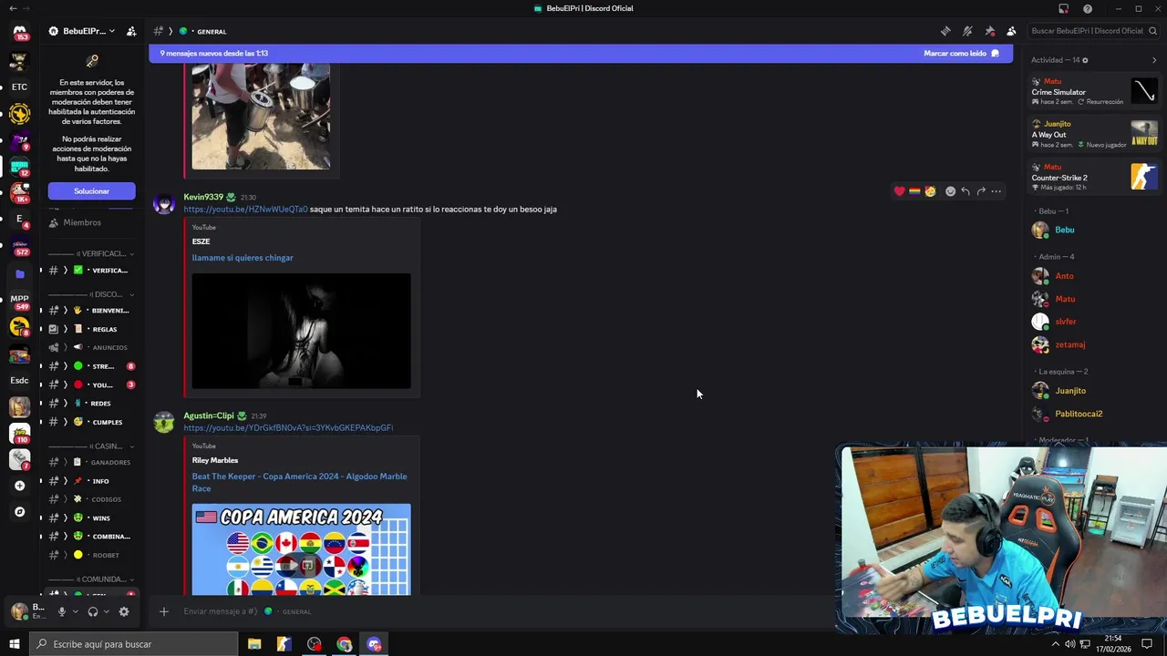React with rainbow flag emoji on message

[914, 191]
